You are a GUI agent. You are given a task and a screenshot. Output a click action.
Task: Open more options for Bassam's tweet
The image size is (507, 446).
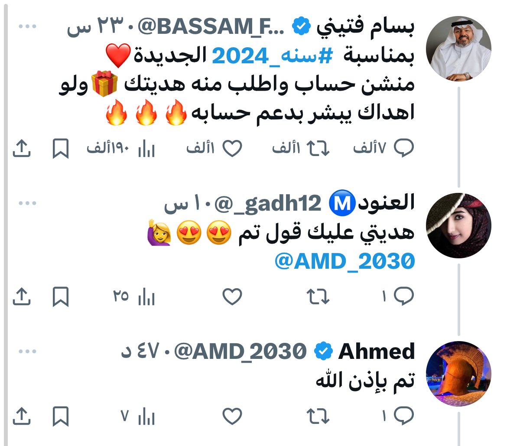[x=27, y=26]
